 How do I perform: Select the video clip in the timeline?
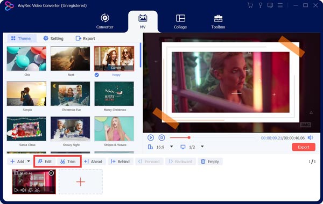[x=34, y=181]
